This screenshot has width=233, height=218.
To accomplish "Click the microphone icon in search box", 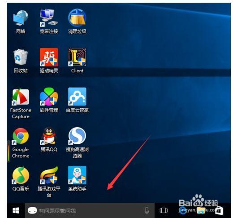I will [x=147, y=210].
